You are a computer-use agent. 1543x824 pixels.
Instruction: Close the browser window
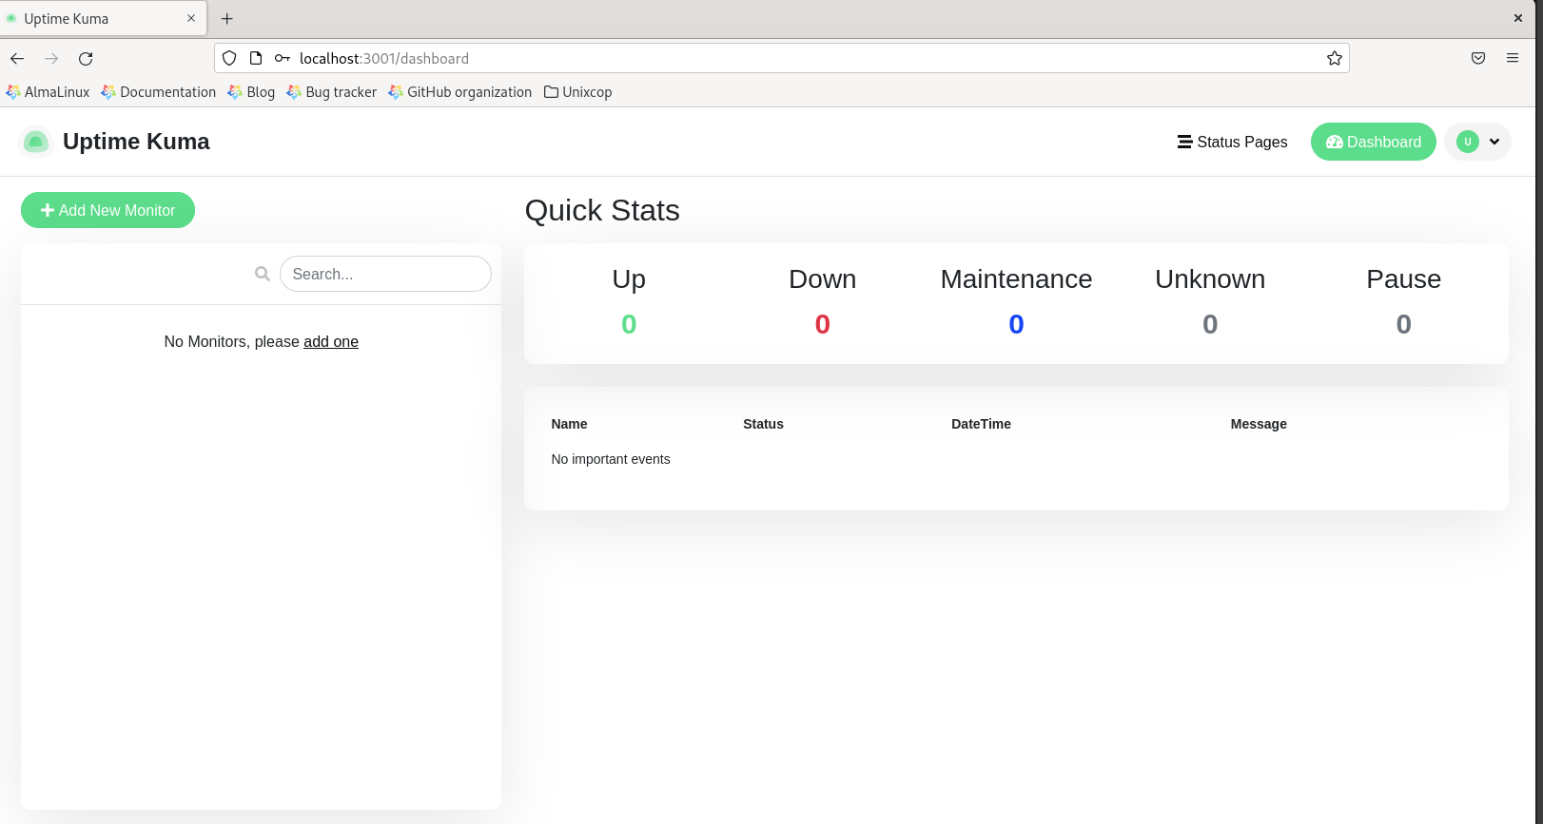coord(1518,18)
